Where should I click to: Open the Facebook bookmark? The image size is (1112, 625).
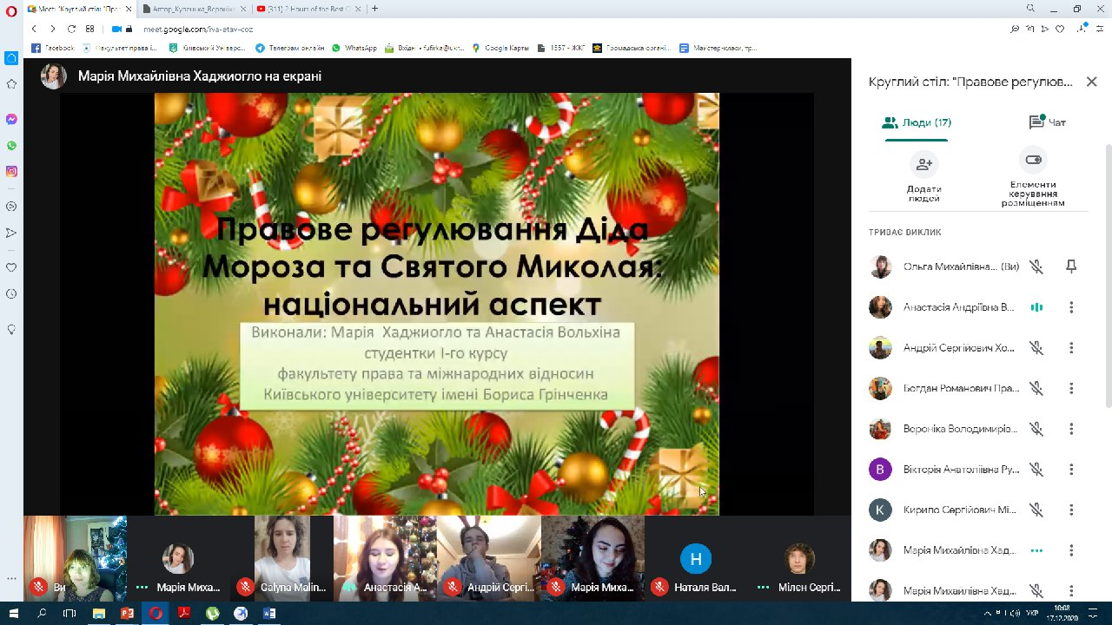click(53, 48)
